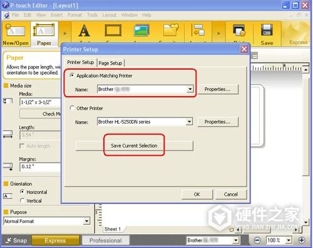Open the Favorites folder heart icon

tap(171, 30)
